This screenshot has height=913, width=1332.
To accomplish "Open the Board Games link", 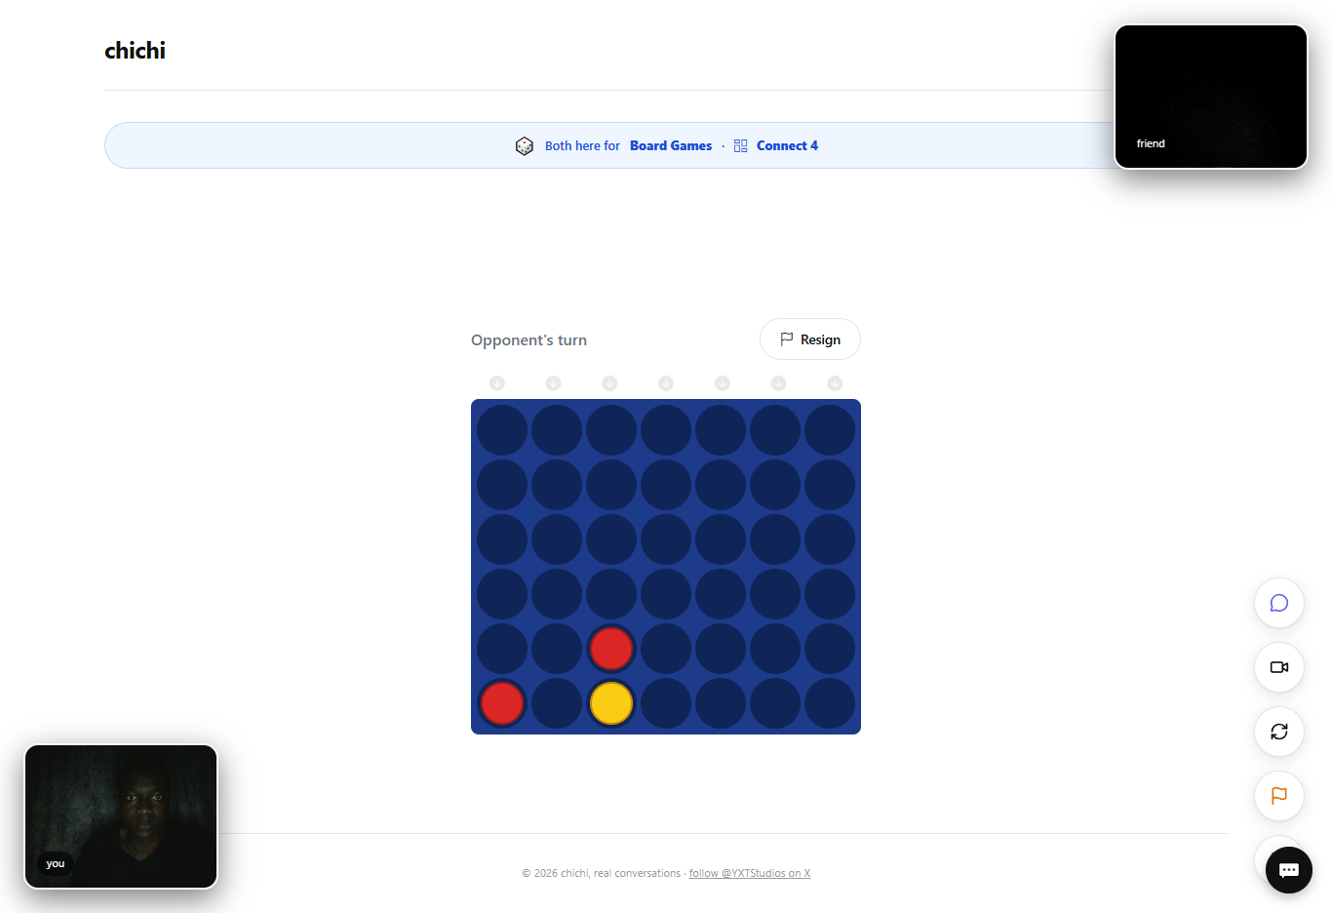I will point(671,145).
